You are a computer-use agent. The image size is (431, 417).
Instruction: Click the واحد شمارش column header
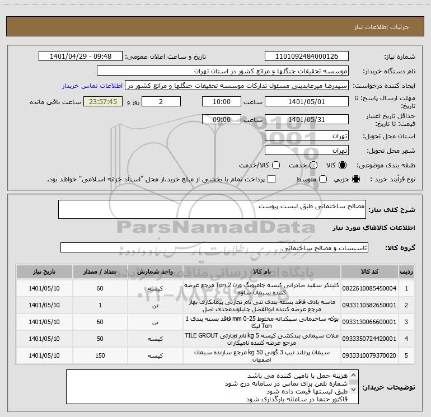click(155, 272)
